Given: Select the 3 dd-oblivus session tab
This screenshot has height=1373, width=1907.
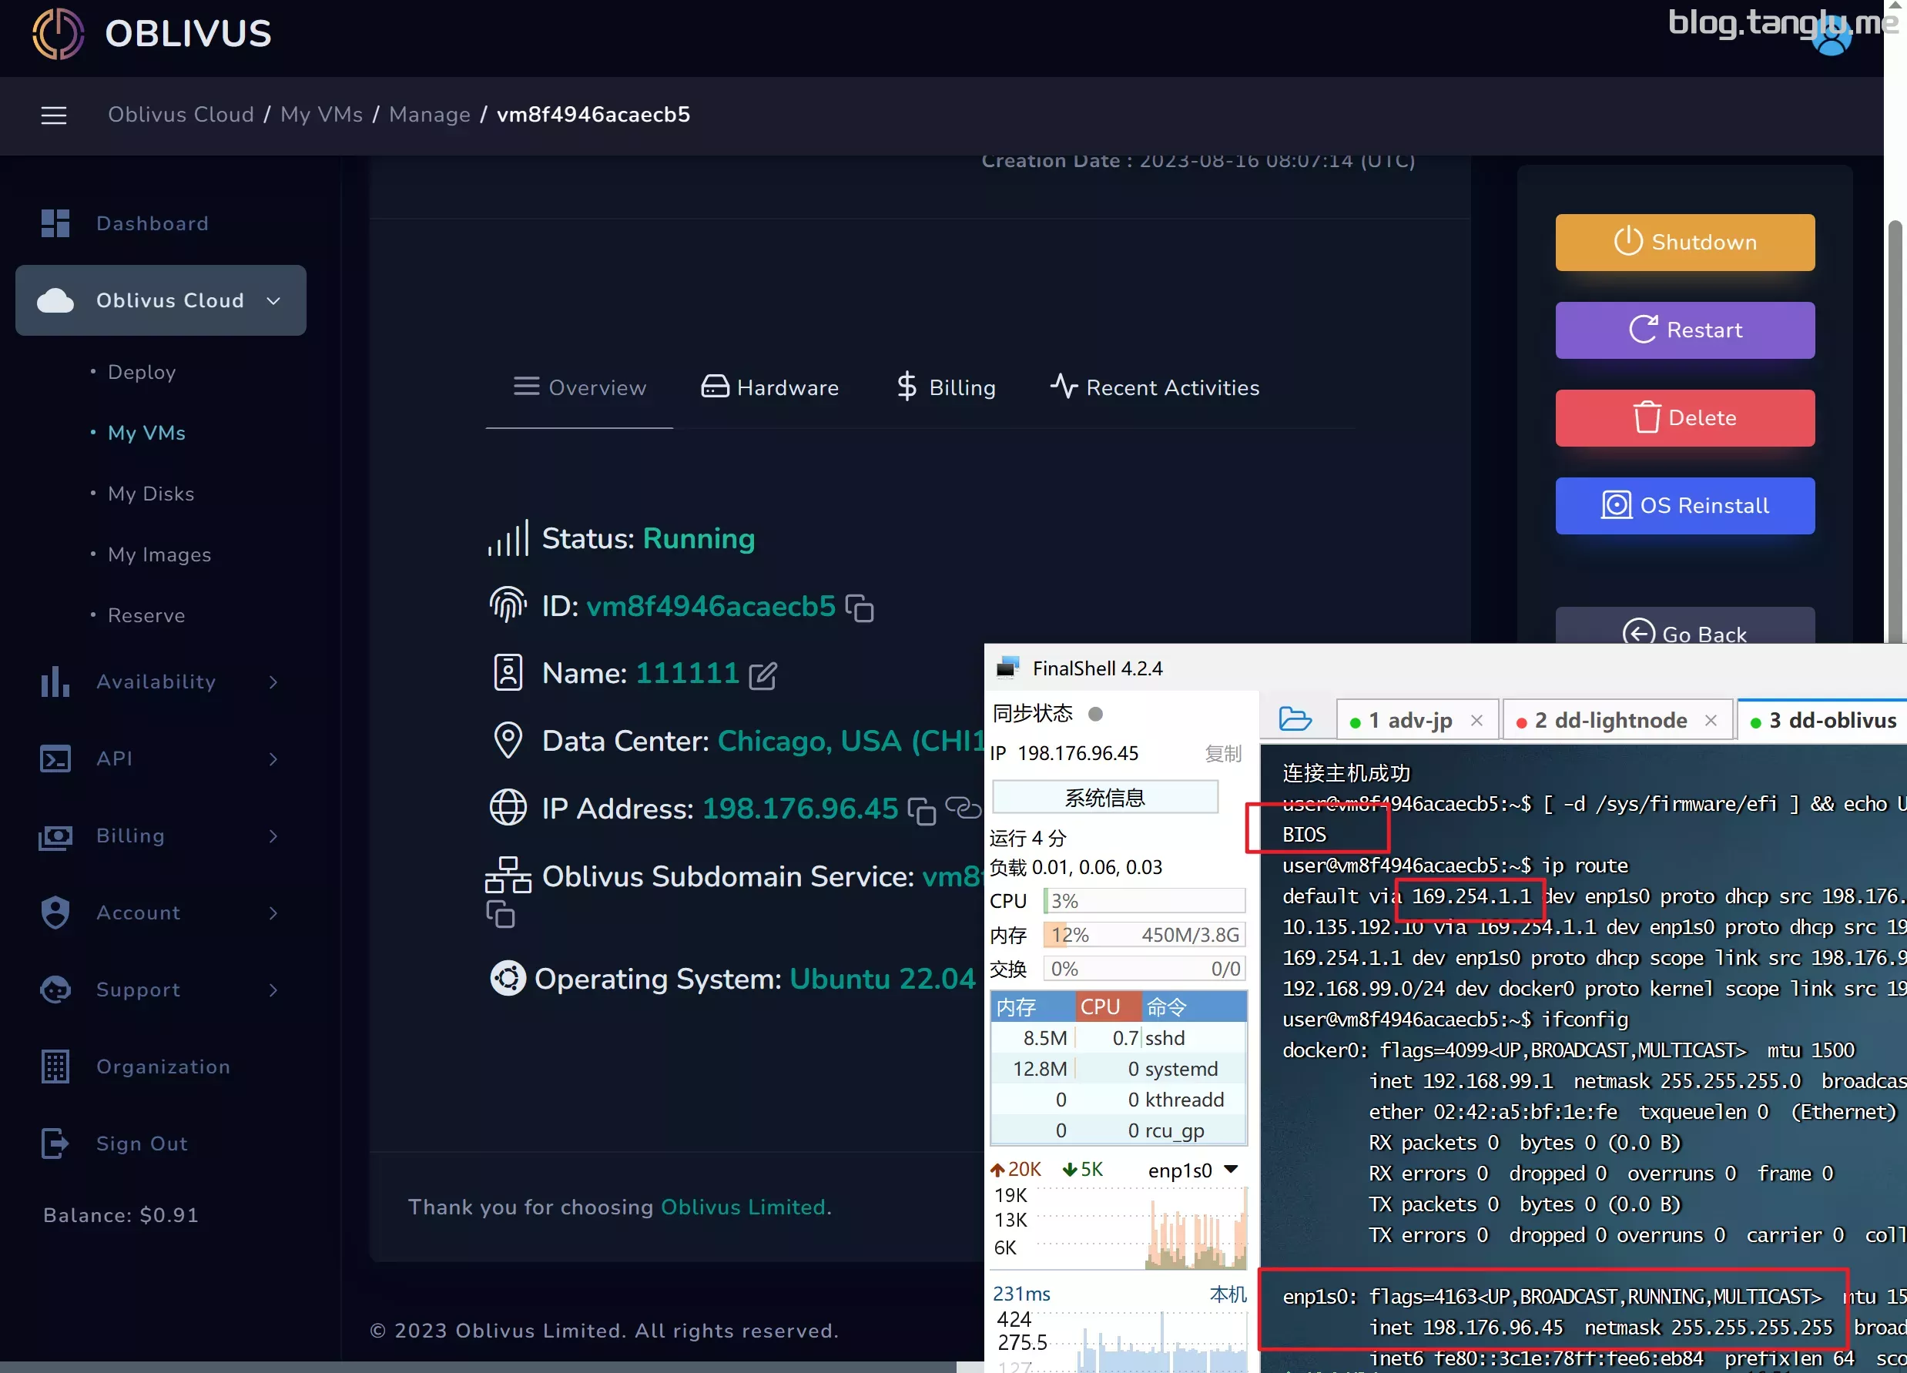Looking at the screenshot, I should coord(1822,721).
